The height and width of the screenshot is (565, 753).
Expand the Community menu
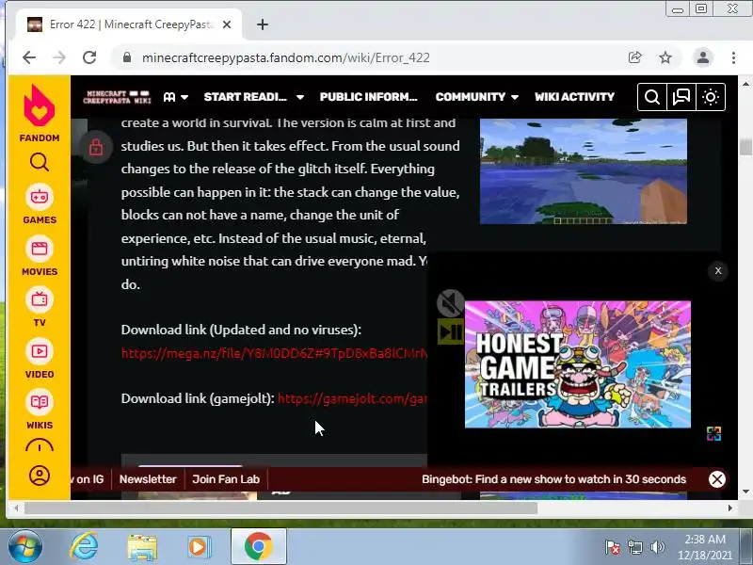(477, 97)
